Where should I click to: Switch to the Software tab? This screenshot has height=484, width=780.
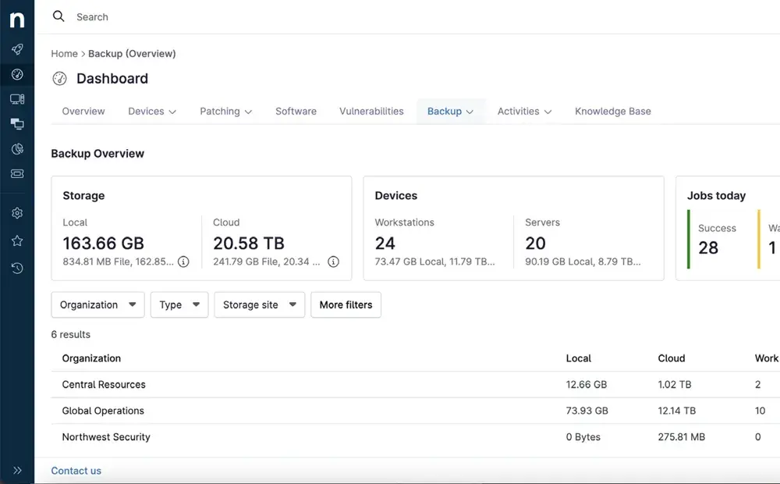(296, 112)
